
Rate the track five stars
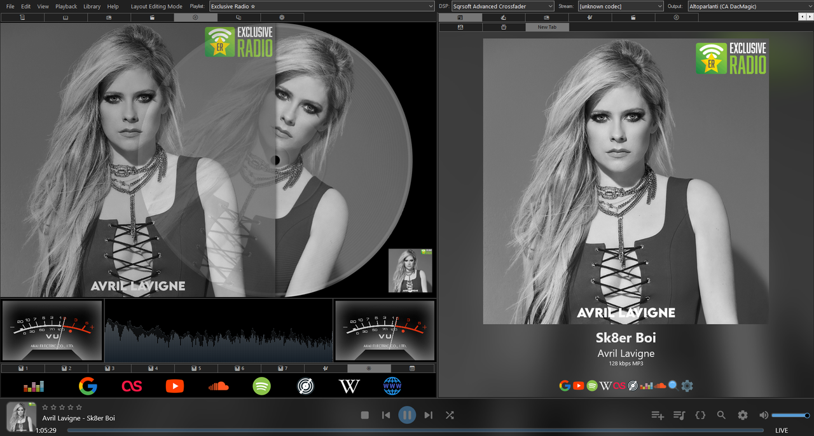click(79, 407)
